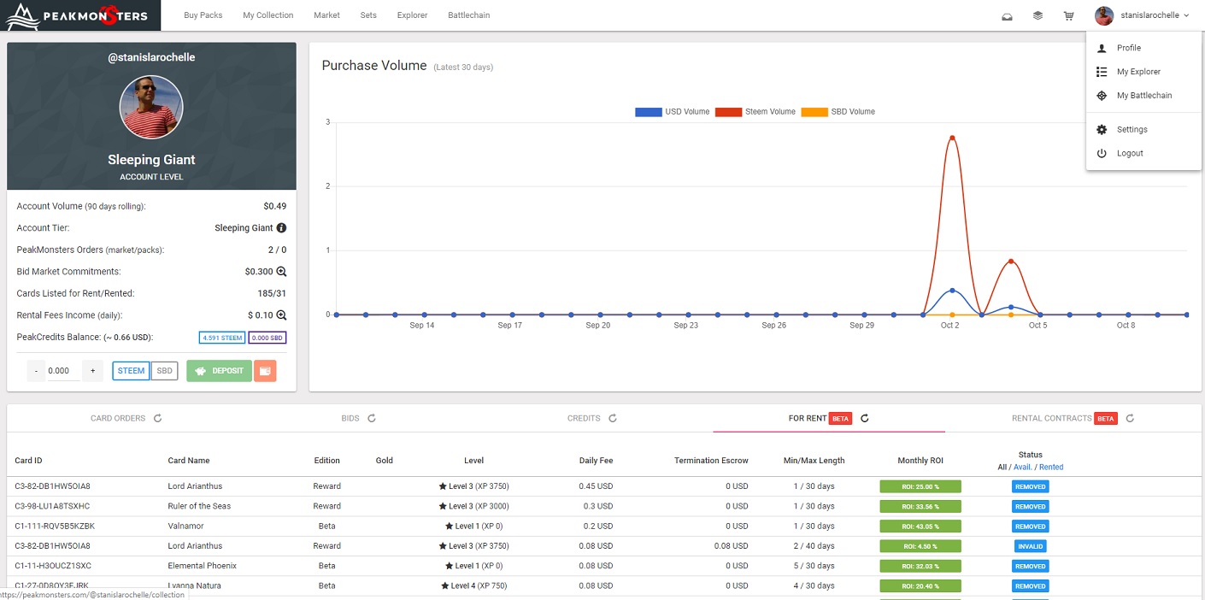The width and height of the screenshot is (1205, 600).
Task: Open the shopping cart icon
Action: 1068,15
